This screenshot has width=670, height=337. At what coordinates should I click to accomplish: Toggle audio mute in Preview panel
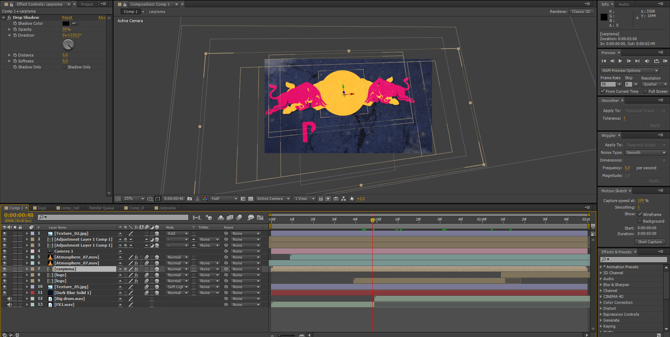point(647,61)
